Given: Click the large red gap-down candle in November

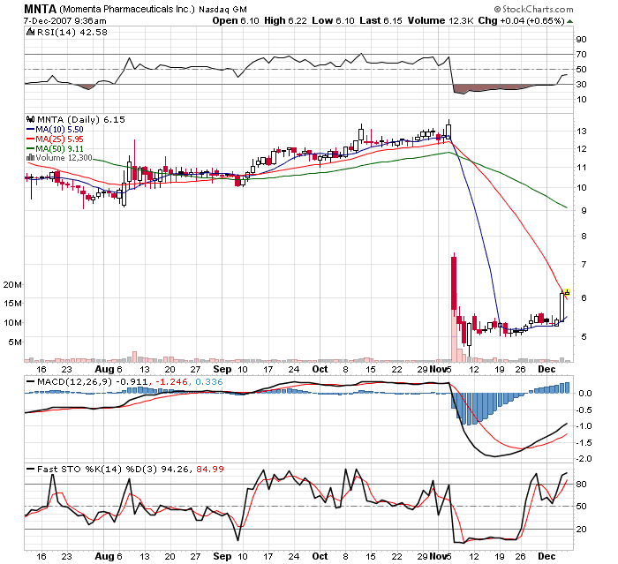Looking at the screenshot, I should click(x=454, y=283).
